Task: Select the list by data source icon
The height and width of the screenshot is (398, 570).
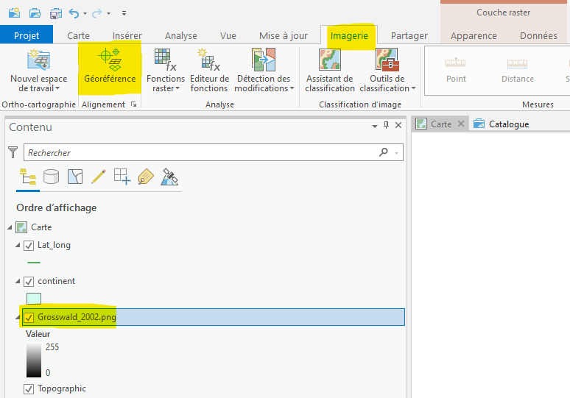Action: (51, 177)
